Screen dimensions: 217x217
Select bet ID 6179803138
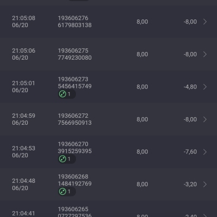click(75, 25)
